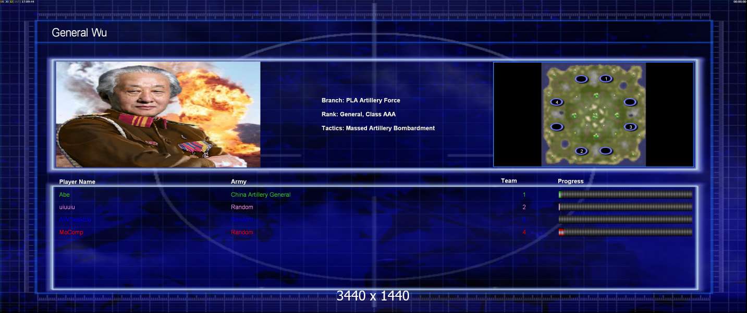The height and width of the screenshot is (313, 747).
Task: Click team number 4 for MoComp
Action: pyautogui.click(x=524, y=232)
